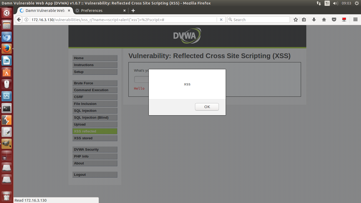Click the 'Vulnerability: Reflected Cross Site Scripting (XSS)' heading
Image resolution: width=361 pixels, height=203 pixels.
click(209, 56)
